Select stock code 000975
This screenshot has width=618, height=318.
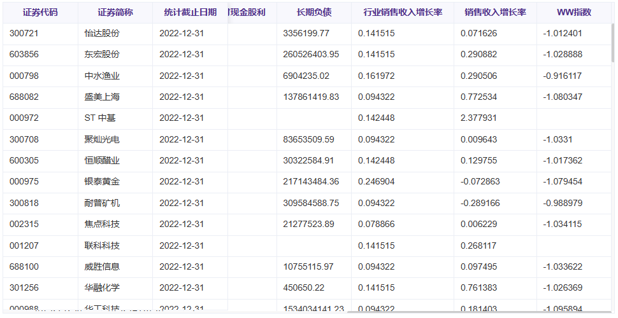24,181
